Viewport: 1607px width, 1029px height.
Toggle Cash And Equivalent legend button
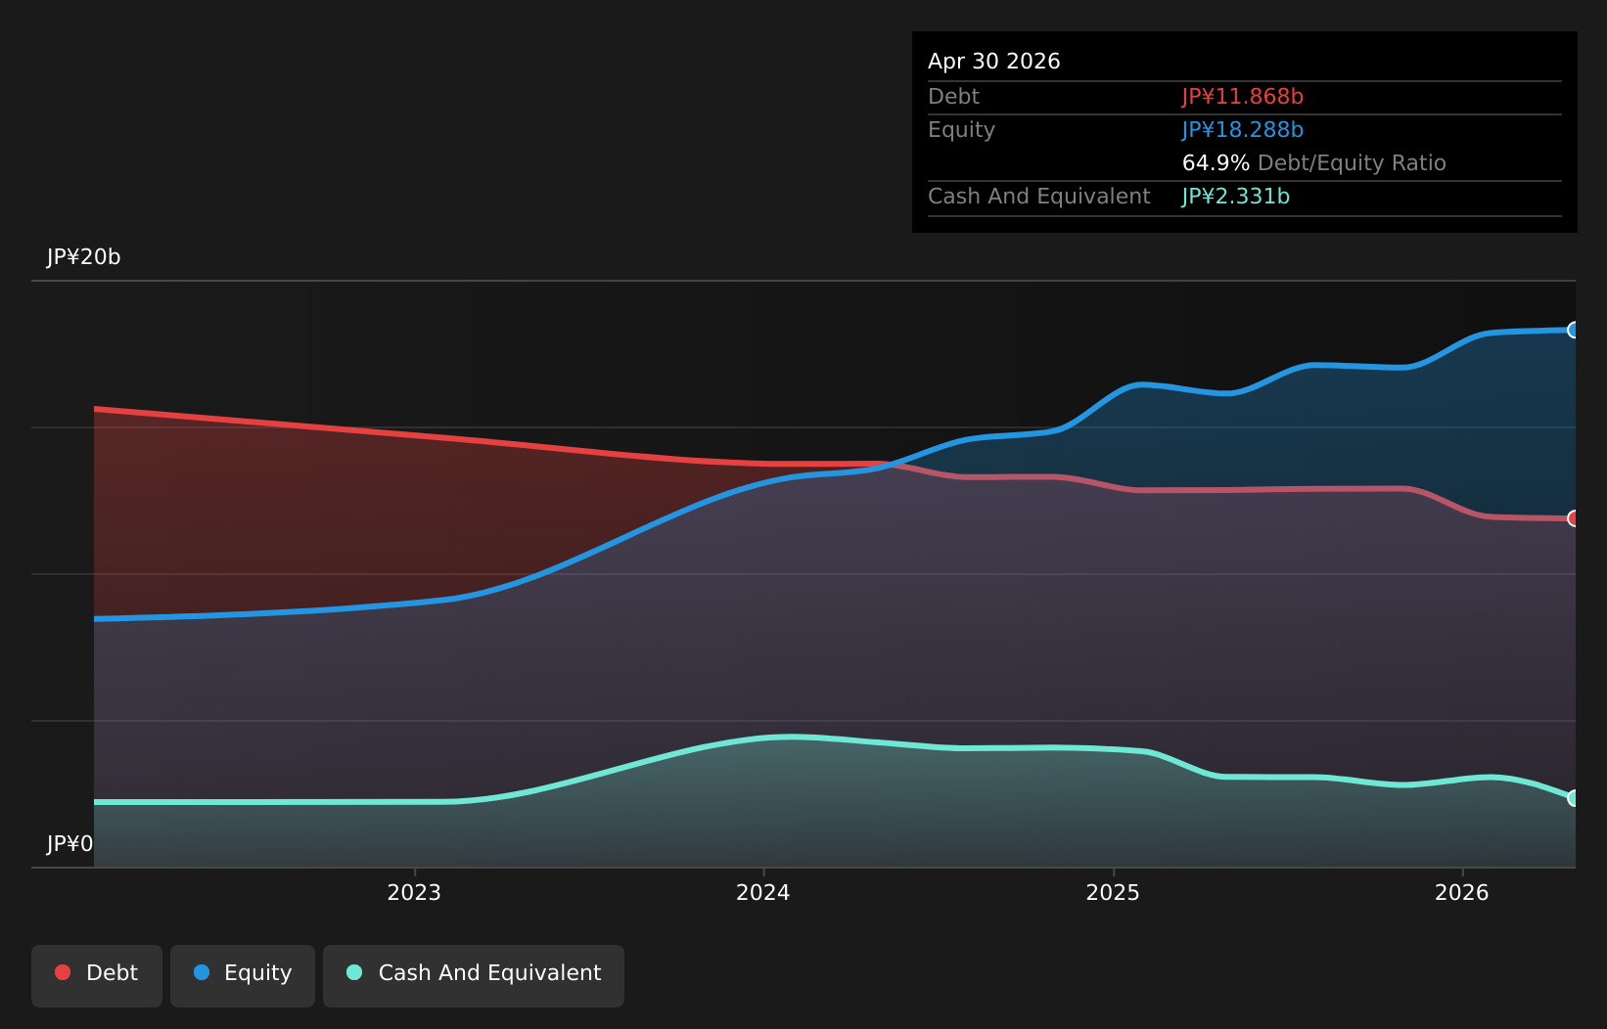click(x=474, y=976)
